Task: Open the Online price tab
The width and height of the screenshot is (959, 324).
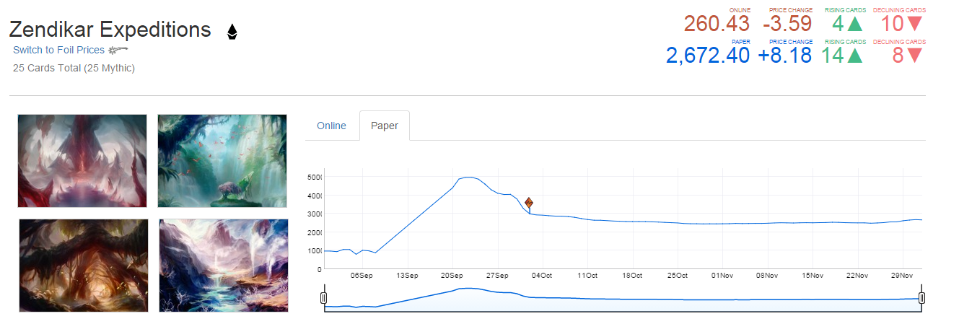Action: [331, 126]
